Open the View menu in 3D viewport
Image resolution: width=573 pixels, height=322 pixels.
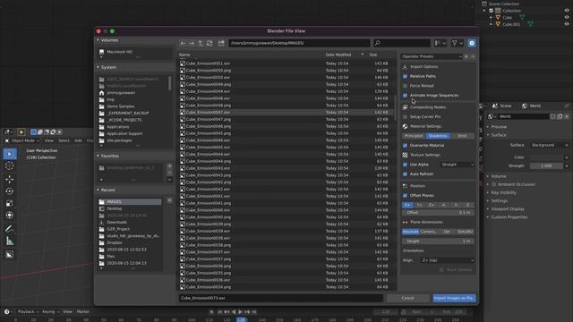[x=48, y=140]
